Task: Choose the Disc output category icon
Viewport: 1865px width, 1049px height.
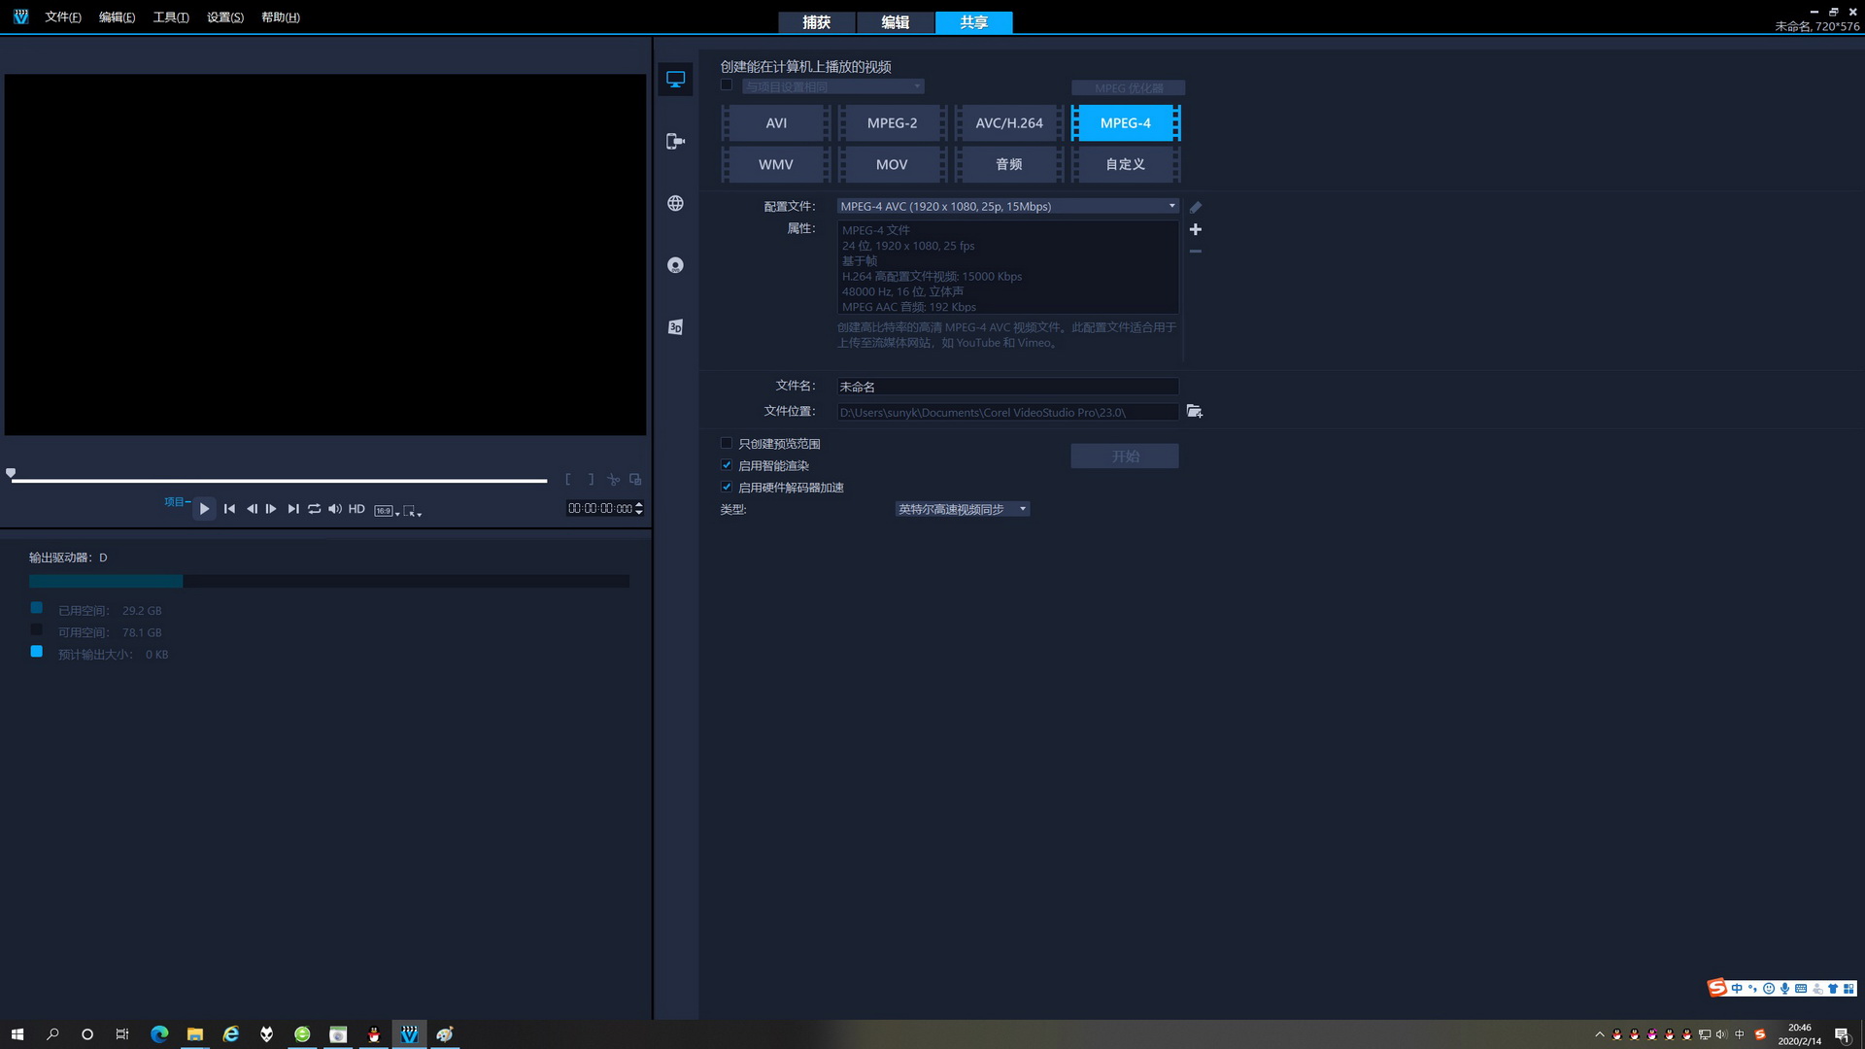Action: click(x=675, y=265)
